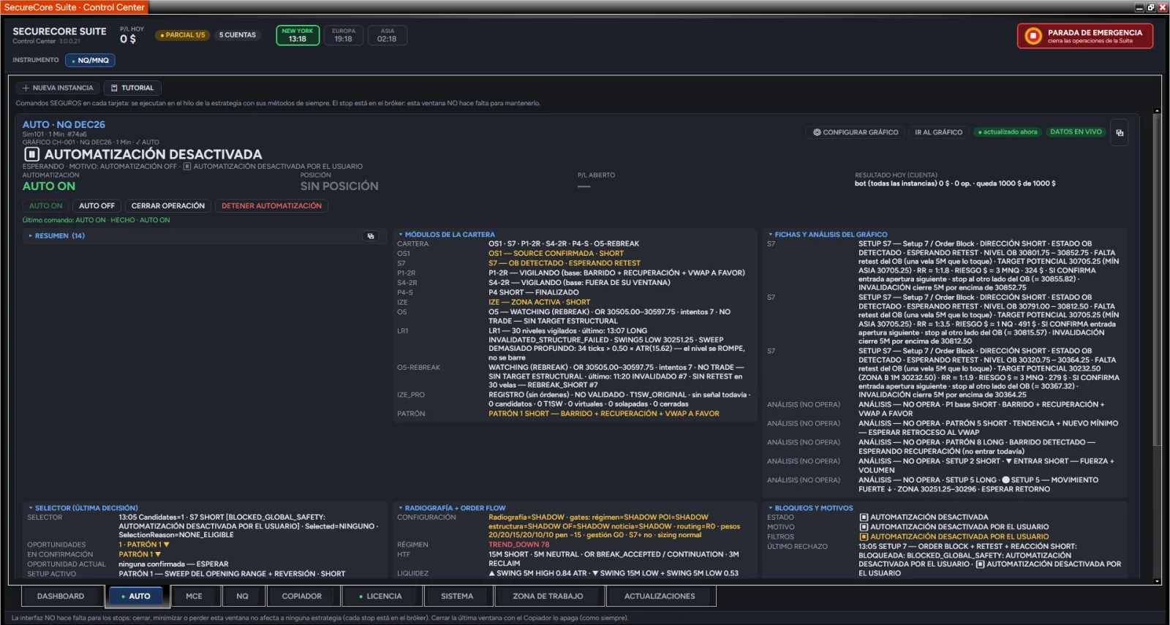Collapse MÓDULOS DE LA CARTERA panel
Image resolution: width=1170 pixels, height=625 pixels.
point(446,235)
